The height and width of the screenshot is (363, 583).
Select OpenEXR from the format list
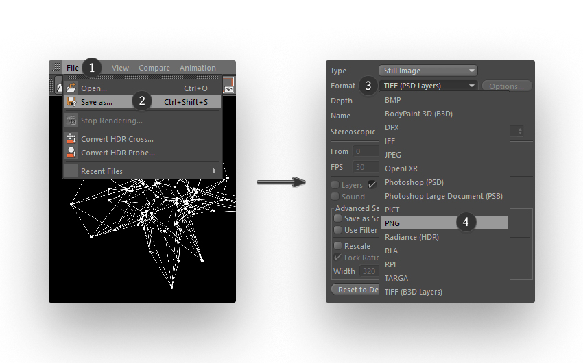(444, 168)
